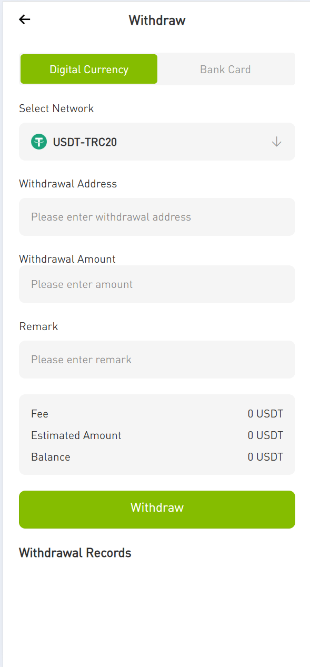Submit with the green Withdraw button
This screenshot has width=310, height=667.
[157, 510]
